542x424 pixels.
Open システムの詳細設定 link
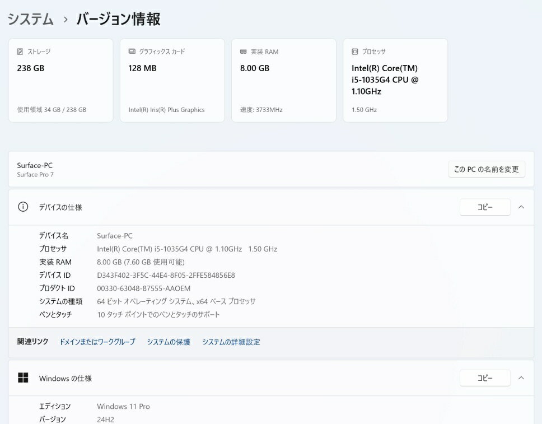point(231,342)
